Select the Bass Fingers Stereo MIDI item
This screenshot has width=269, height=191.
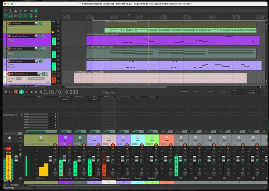(173, 40)
